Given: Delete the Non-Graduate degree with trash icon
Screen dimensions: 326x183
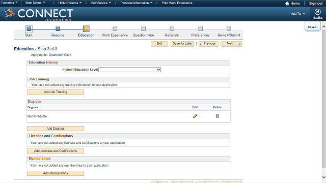Looking at the screenshot, I should click(x=217, y=116).
